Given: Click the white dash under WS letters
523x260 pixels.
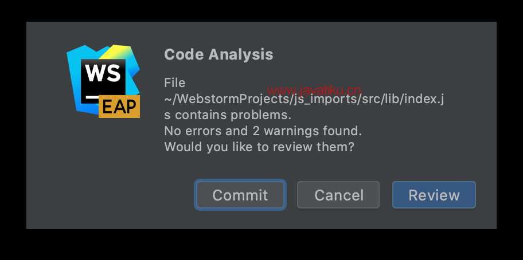Looking at the screenshot, I should pos(92,97).
